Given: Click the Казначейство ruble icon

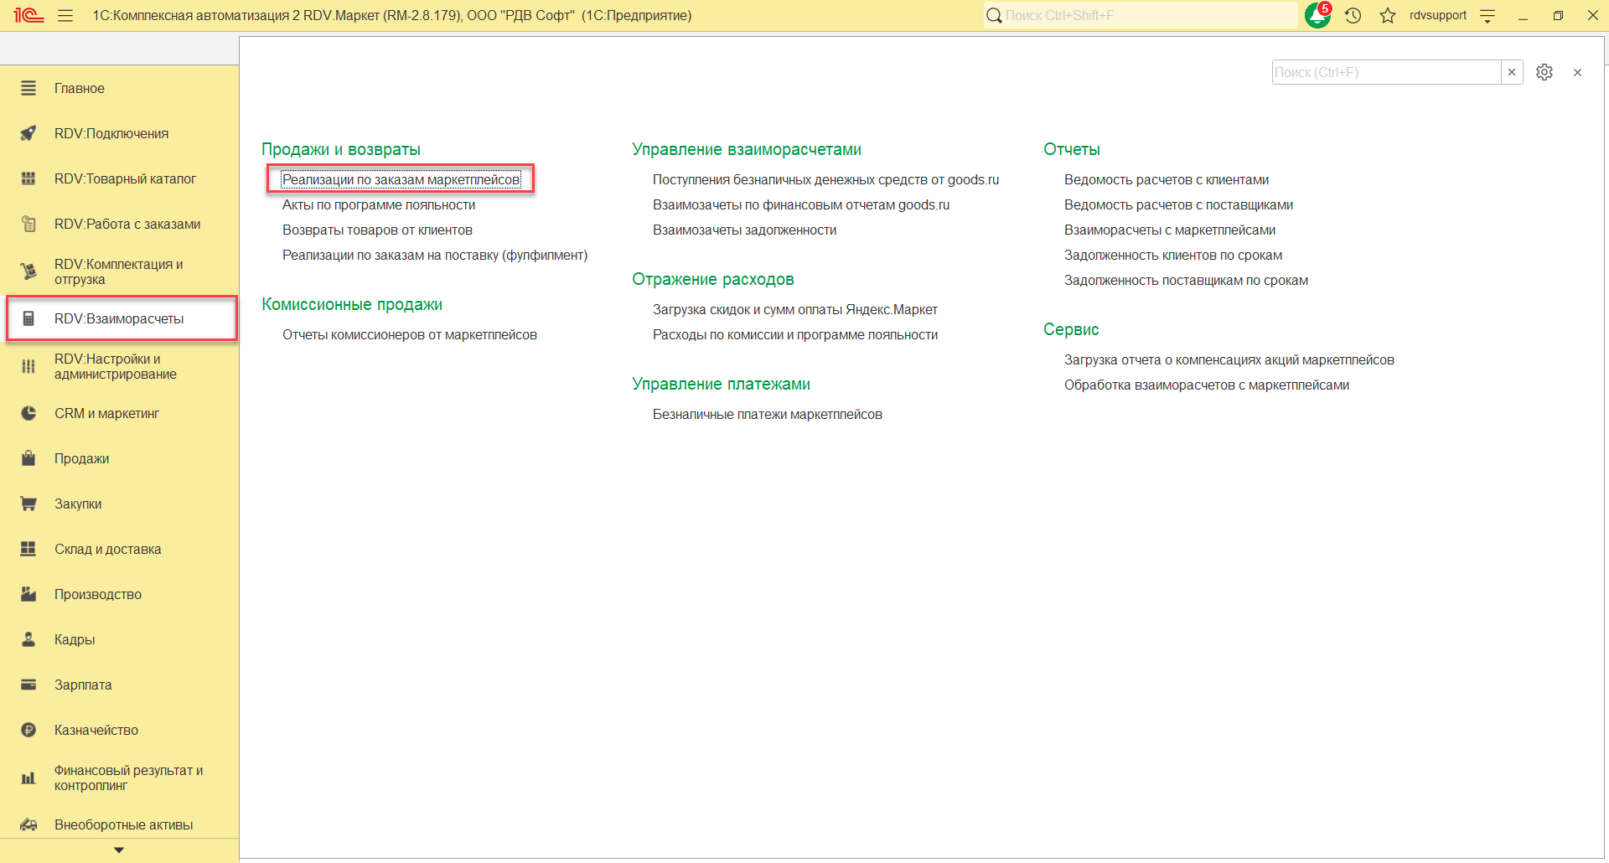Looking at the screenshot, I should click(28, 730).
